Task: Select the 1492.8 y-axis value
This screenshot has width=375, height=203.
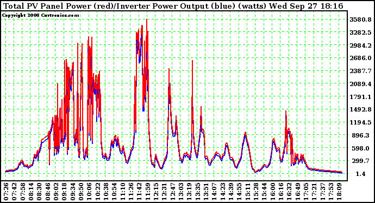Action: pos(360,110)
